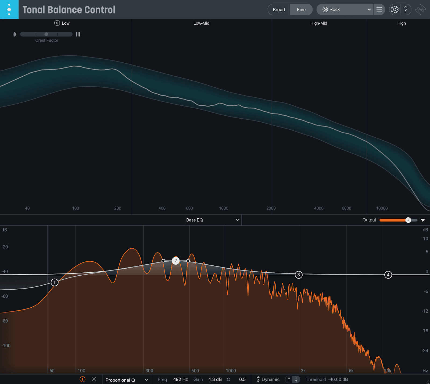The width and height of the screenshot is (430, 384).
Task: Click the Low band label
Action: 66,23
